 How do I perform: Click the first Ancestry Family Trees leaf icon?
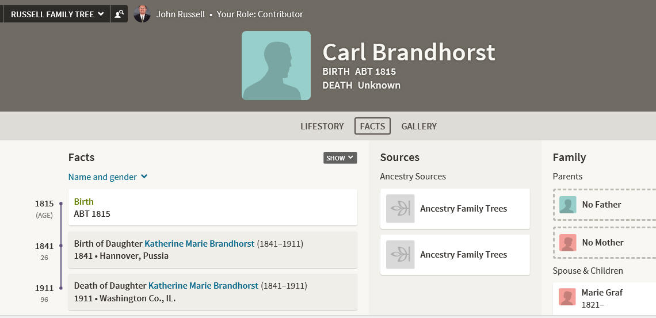tap(401, 209)
